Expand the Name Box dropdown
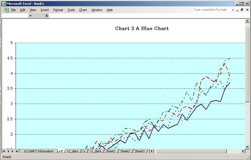 click(30, 16)
